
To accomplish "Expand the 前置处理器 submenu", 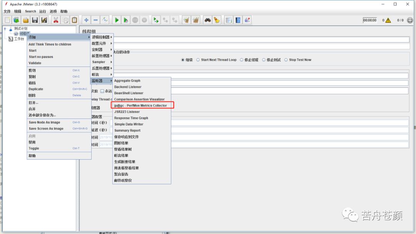I will tap(102, 56).
